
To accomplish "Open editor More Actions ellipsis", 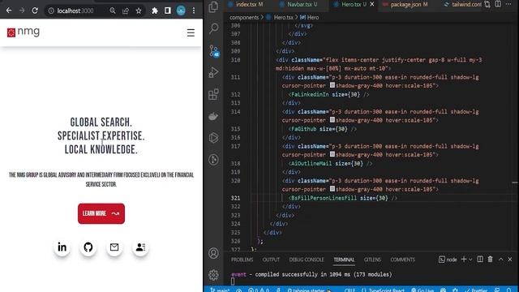I will (508, 4).
